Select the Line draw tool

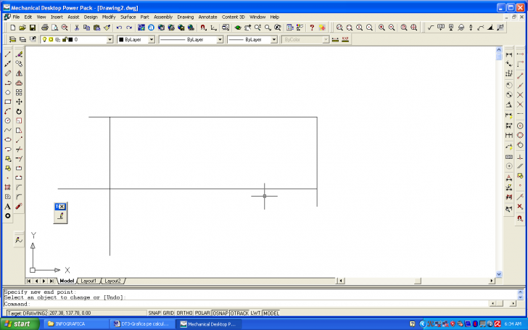(8, 54)
